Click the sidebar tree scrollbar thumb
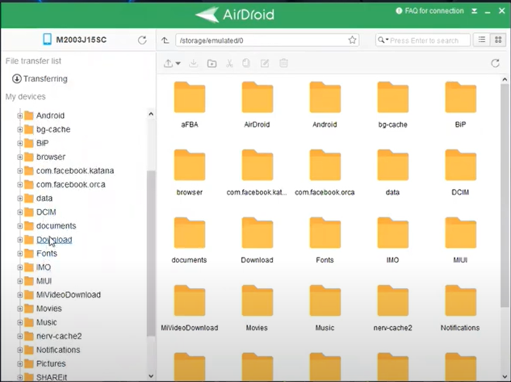The image size is (511, 382). click(x=151, y=253)
